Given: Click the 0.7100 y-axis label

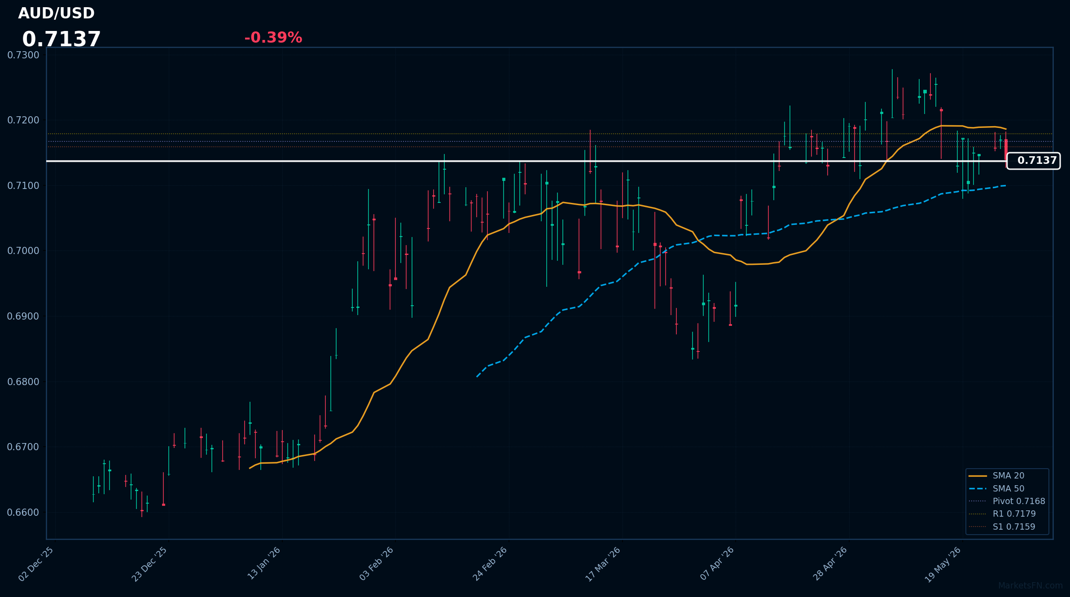Looking at the screenshot, I should click(x=23, y=186).
